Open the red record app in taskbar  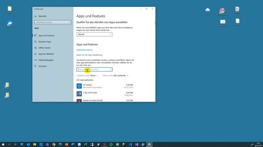(x=105, y=144)
